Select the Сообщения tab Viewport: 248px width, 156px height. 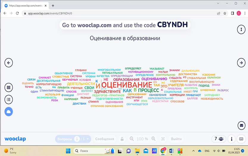(x=104, y=139)
